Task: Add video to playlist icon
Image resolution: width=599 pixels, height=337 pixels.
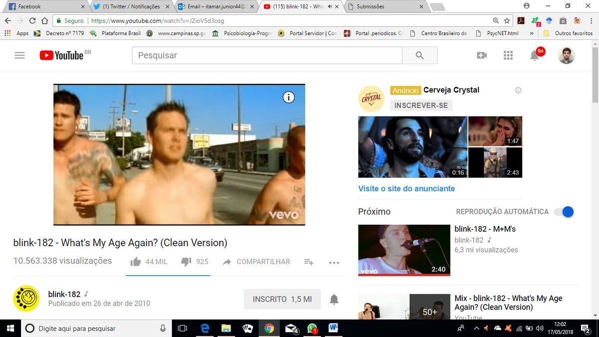Action: [308, 262]
